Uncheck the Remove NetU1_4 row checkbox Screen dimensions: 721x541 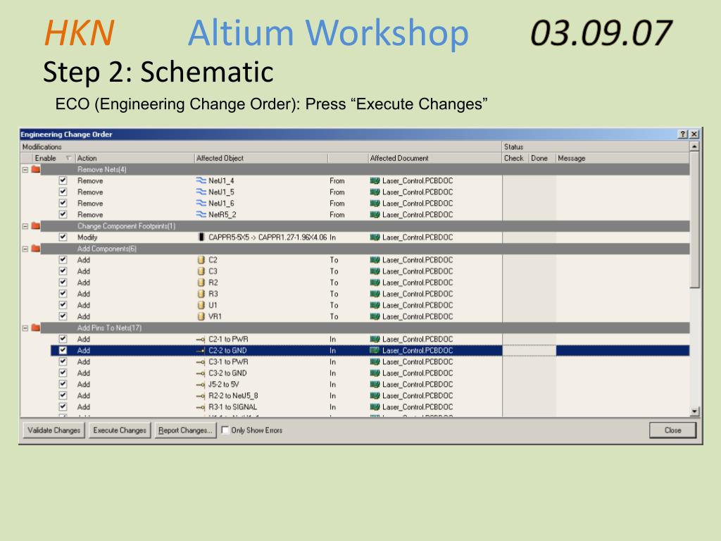(x=63, y=180)
